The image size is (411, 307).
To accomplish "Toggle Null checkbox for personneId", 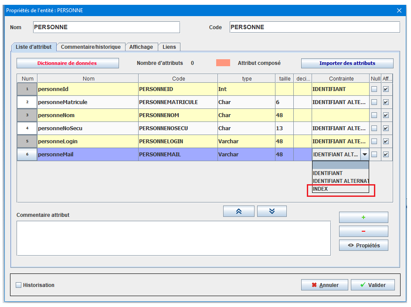I will pos(374,89).
